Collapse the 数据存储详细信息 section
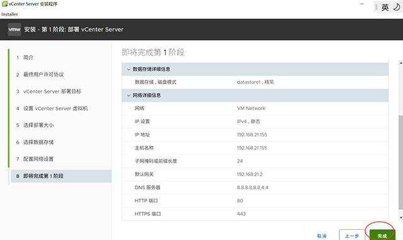 pyautogui.click(x=128, y=69)
